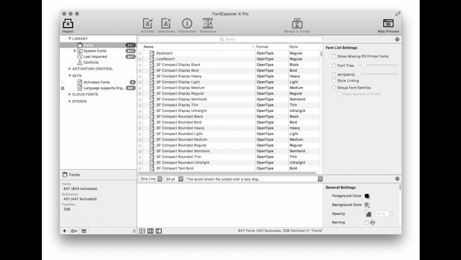461x260 pixels.
Task: Click the Name search field
Action: [x=230, y=39]
